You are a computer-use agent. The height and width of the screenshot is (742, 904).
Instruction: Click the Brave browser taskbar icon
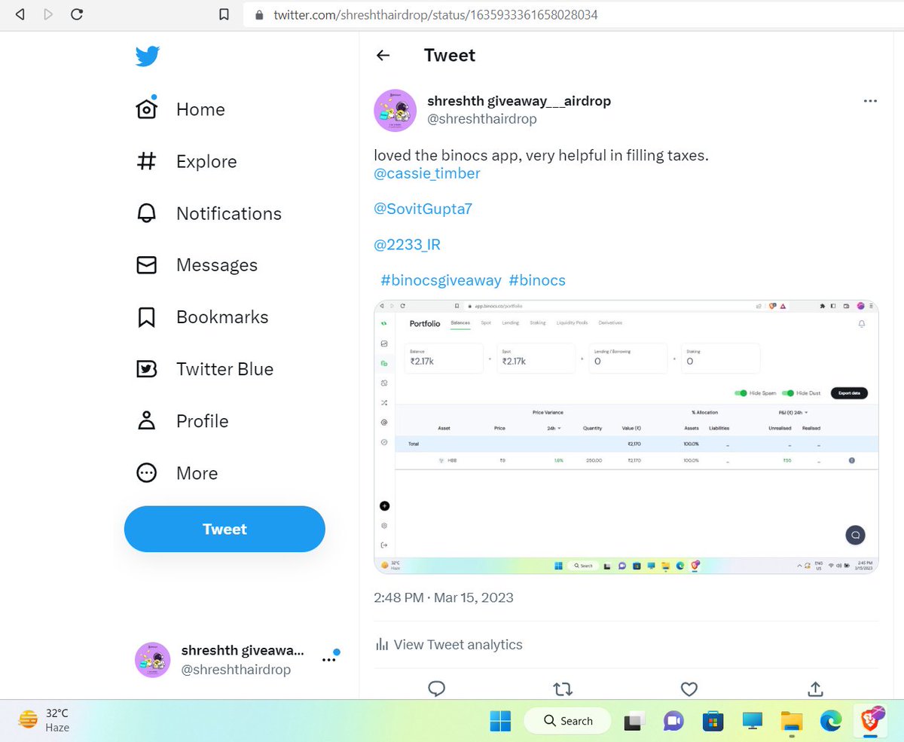[x=870, y=721]
